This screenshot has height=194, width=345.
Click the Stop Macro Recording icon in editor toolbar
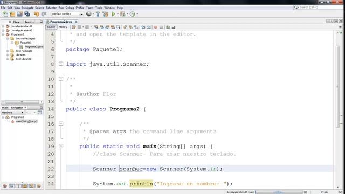(161, 27)
